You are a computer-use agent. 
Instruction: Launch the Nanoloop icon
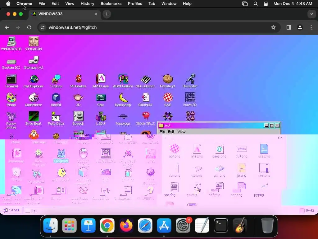coord(123,119)
